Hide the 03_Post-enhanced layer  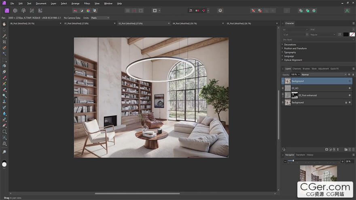point(350,95)
